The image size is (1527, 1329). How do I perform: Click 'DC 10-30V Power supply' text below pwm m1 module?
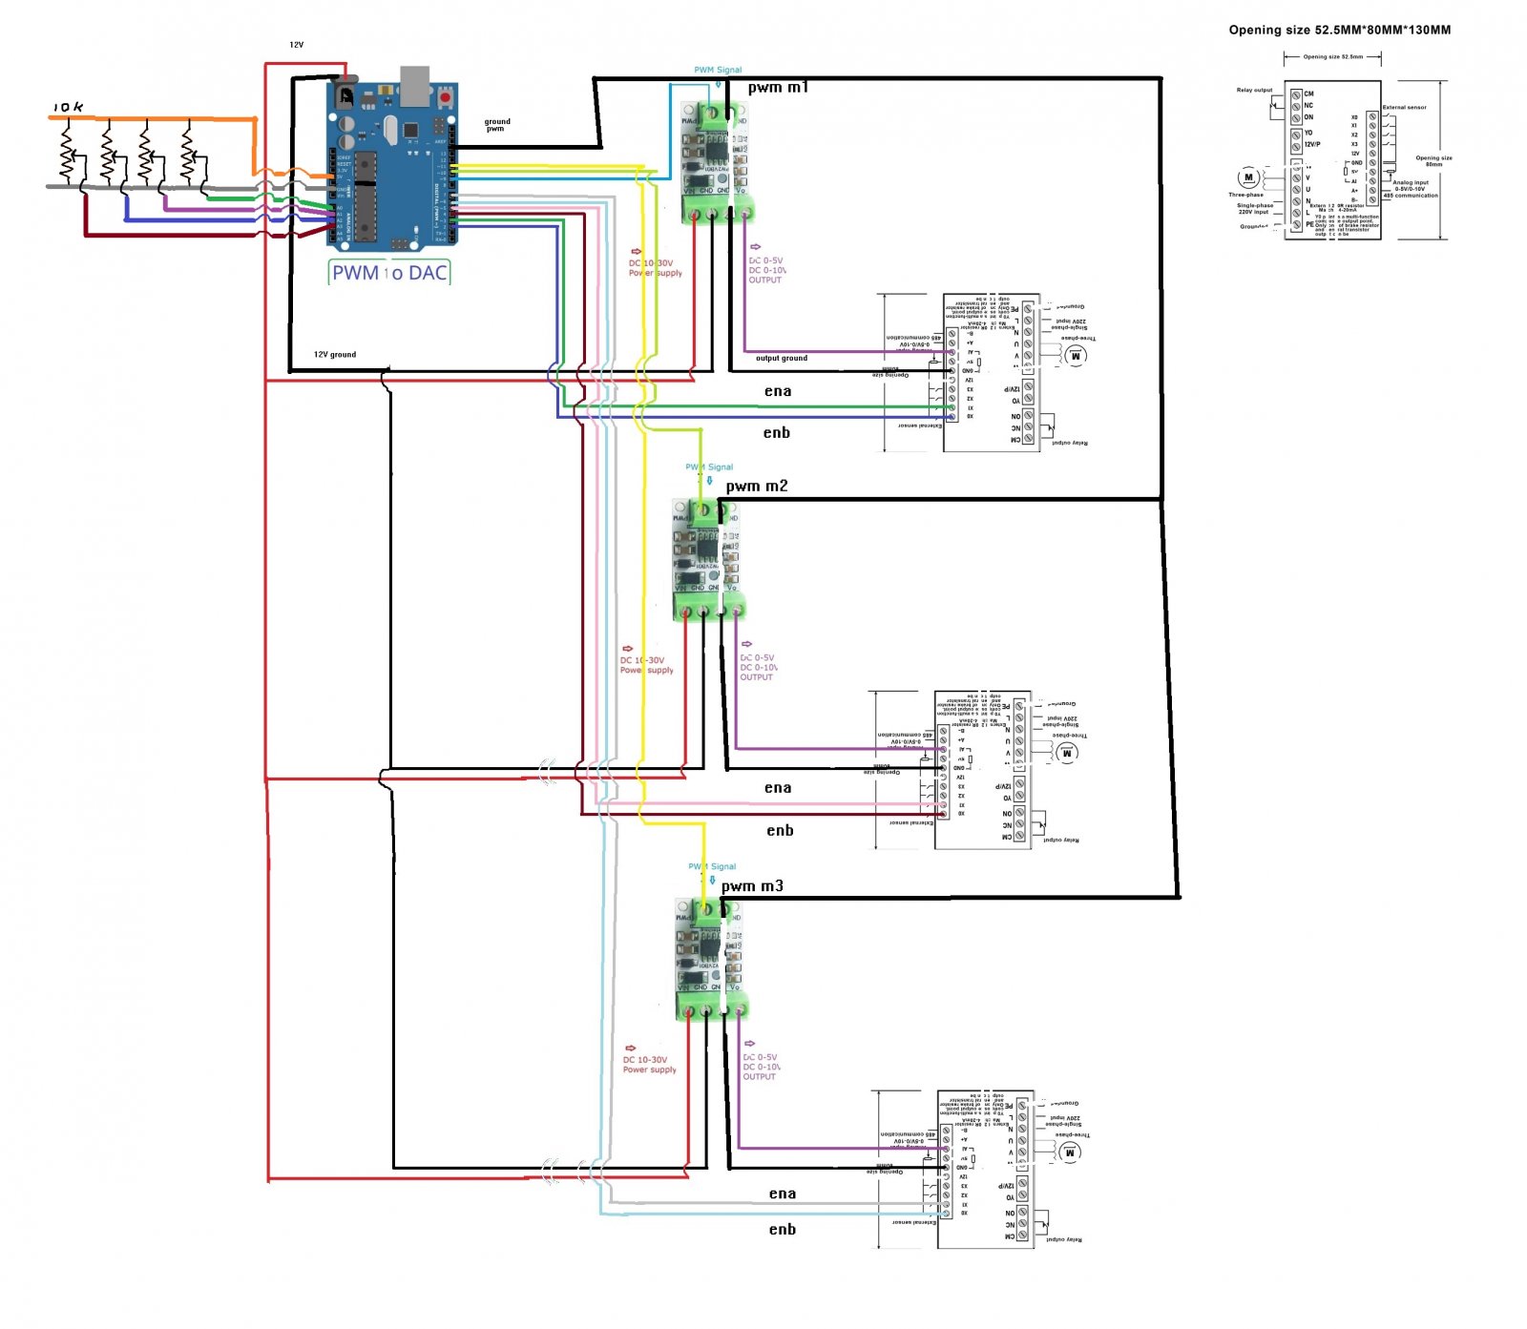(x=655, y=268)
